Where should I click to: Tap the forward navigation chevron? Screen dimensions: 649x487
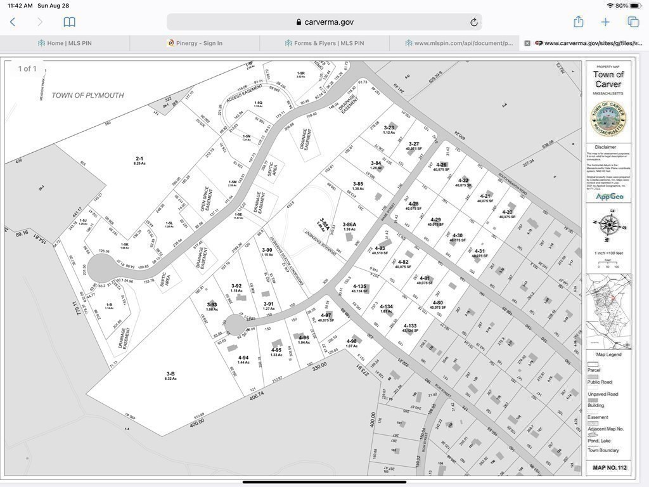click(40, 22)
